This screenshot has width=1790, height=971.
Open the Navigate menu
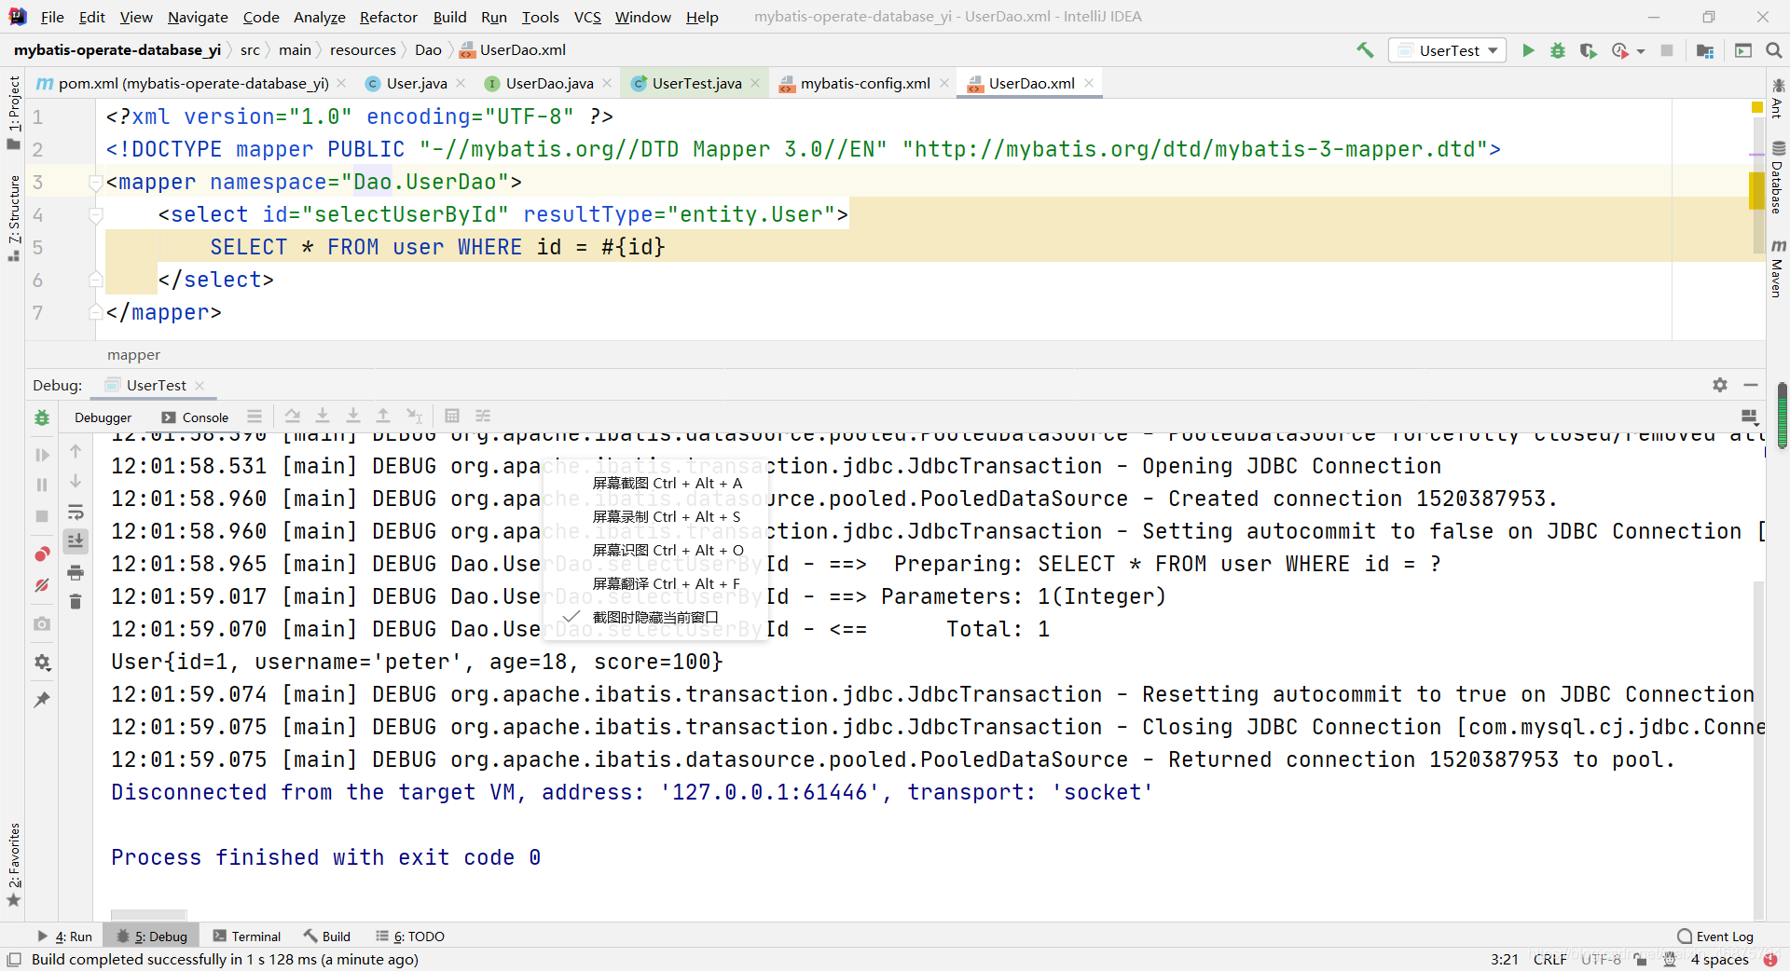coord(198,17)
